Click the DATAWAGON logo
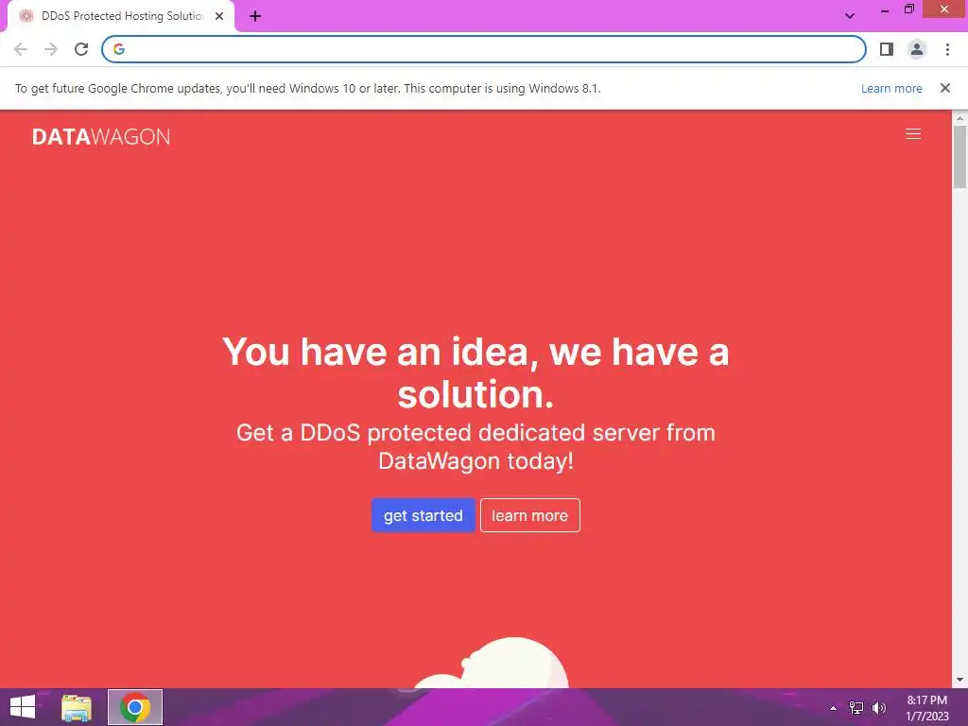Image resolution: width=968 pixels, height=726 pixels. point(101,136)
